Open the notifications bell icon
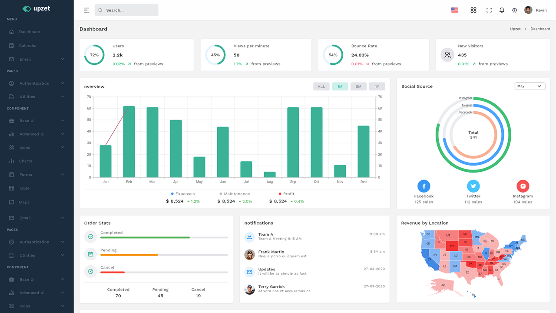 [x=502, y=10]
